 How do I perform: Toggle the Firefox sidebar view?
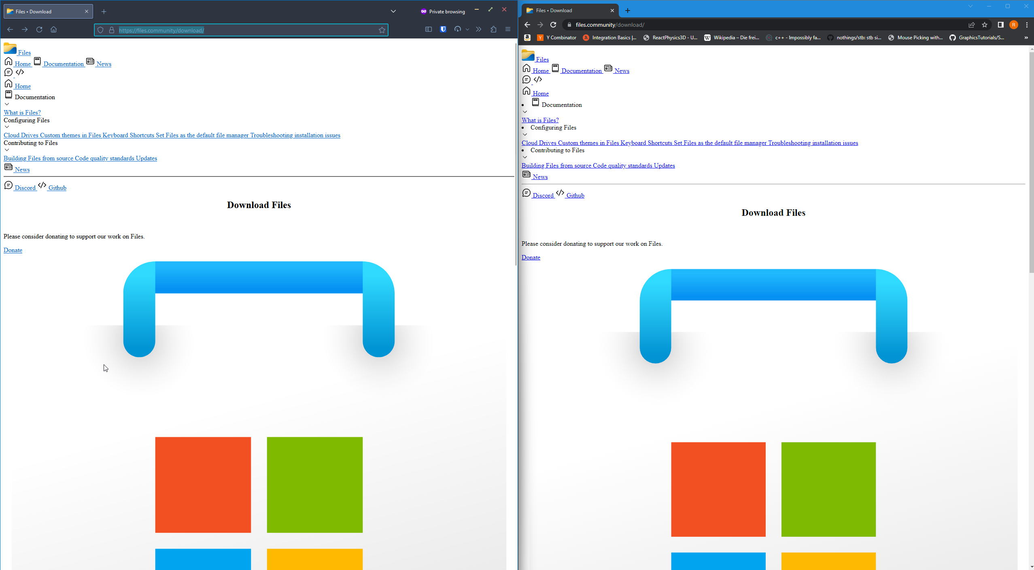[x=429, y=29]
